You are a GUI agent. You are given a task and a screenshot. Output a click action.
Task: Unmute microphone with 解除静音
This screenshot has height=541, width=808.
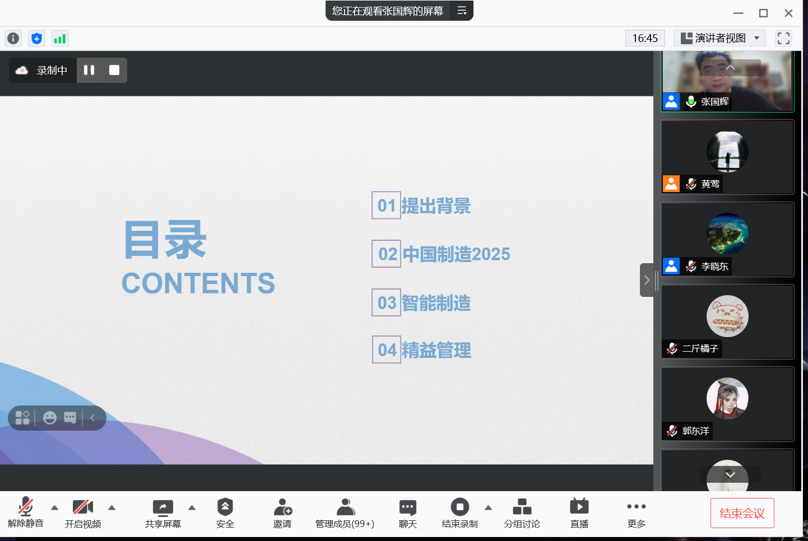point(26,513)
